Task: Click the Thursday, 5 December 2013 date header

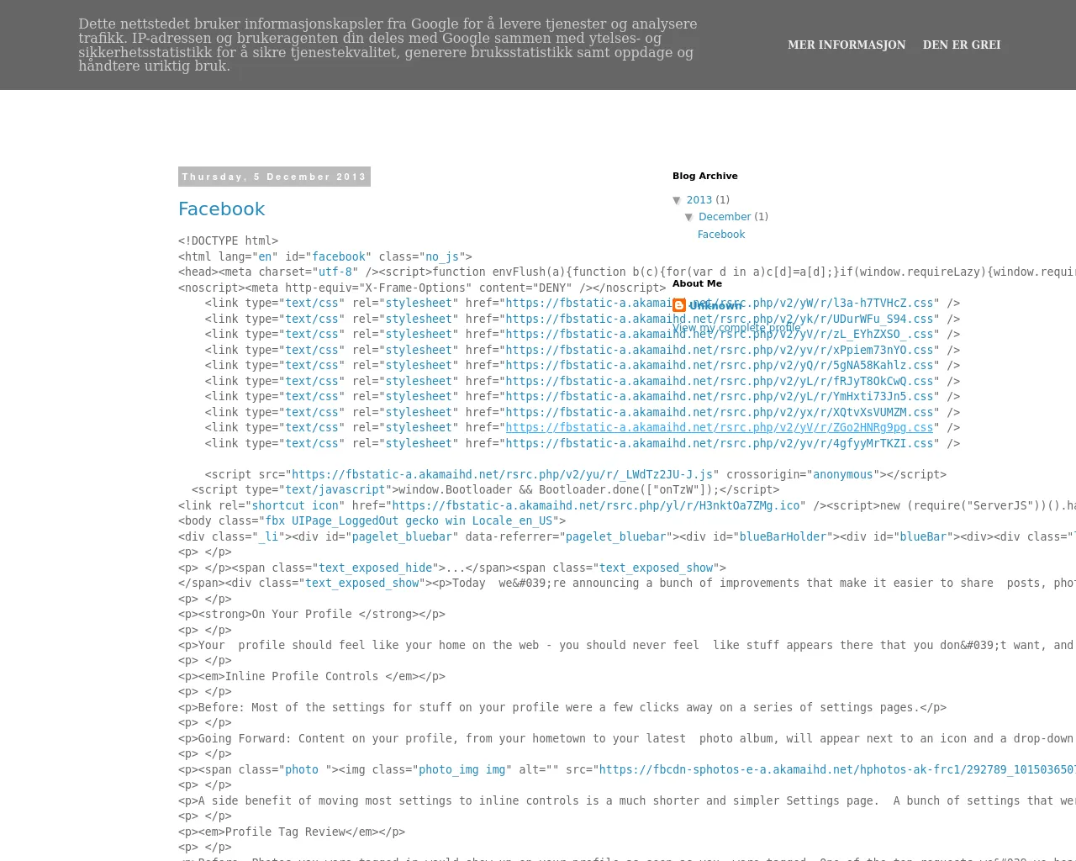Action: (274, 177)
